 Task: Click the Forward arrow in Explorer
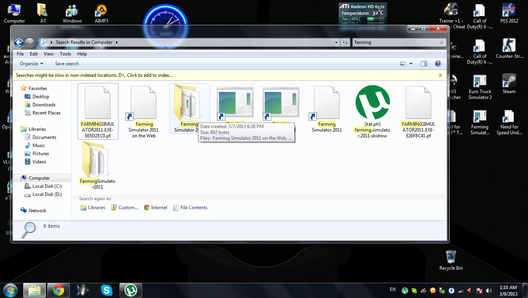click(30, 42)
